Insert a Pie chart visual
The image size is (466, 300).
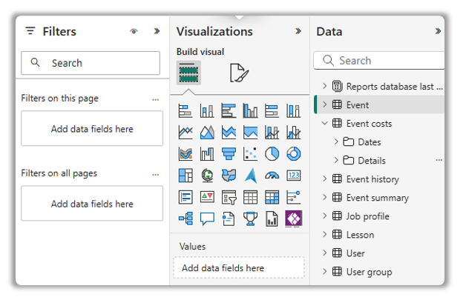point(272,154)
